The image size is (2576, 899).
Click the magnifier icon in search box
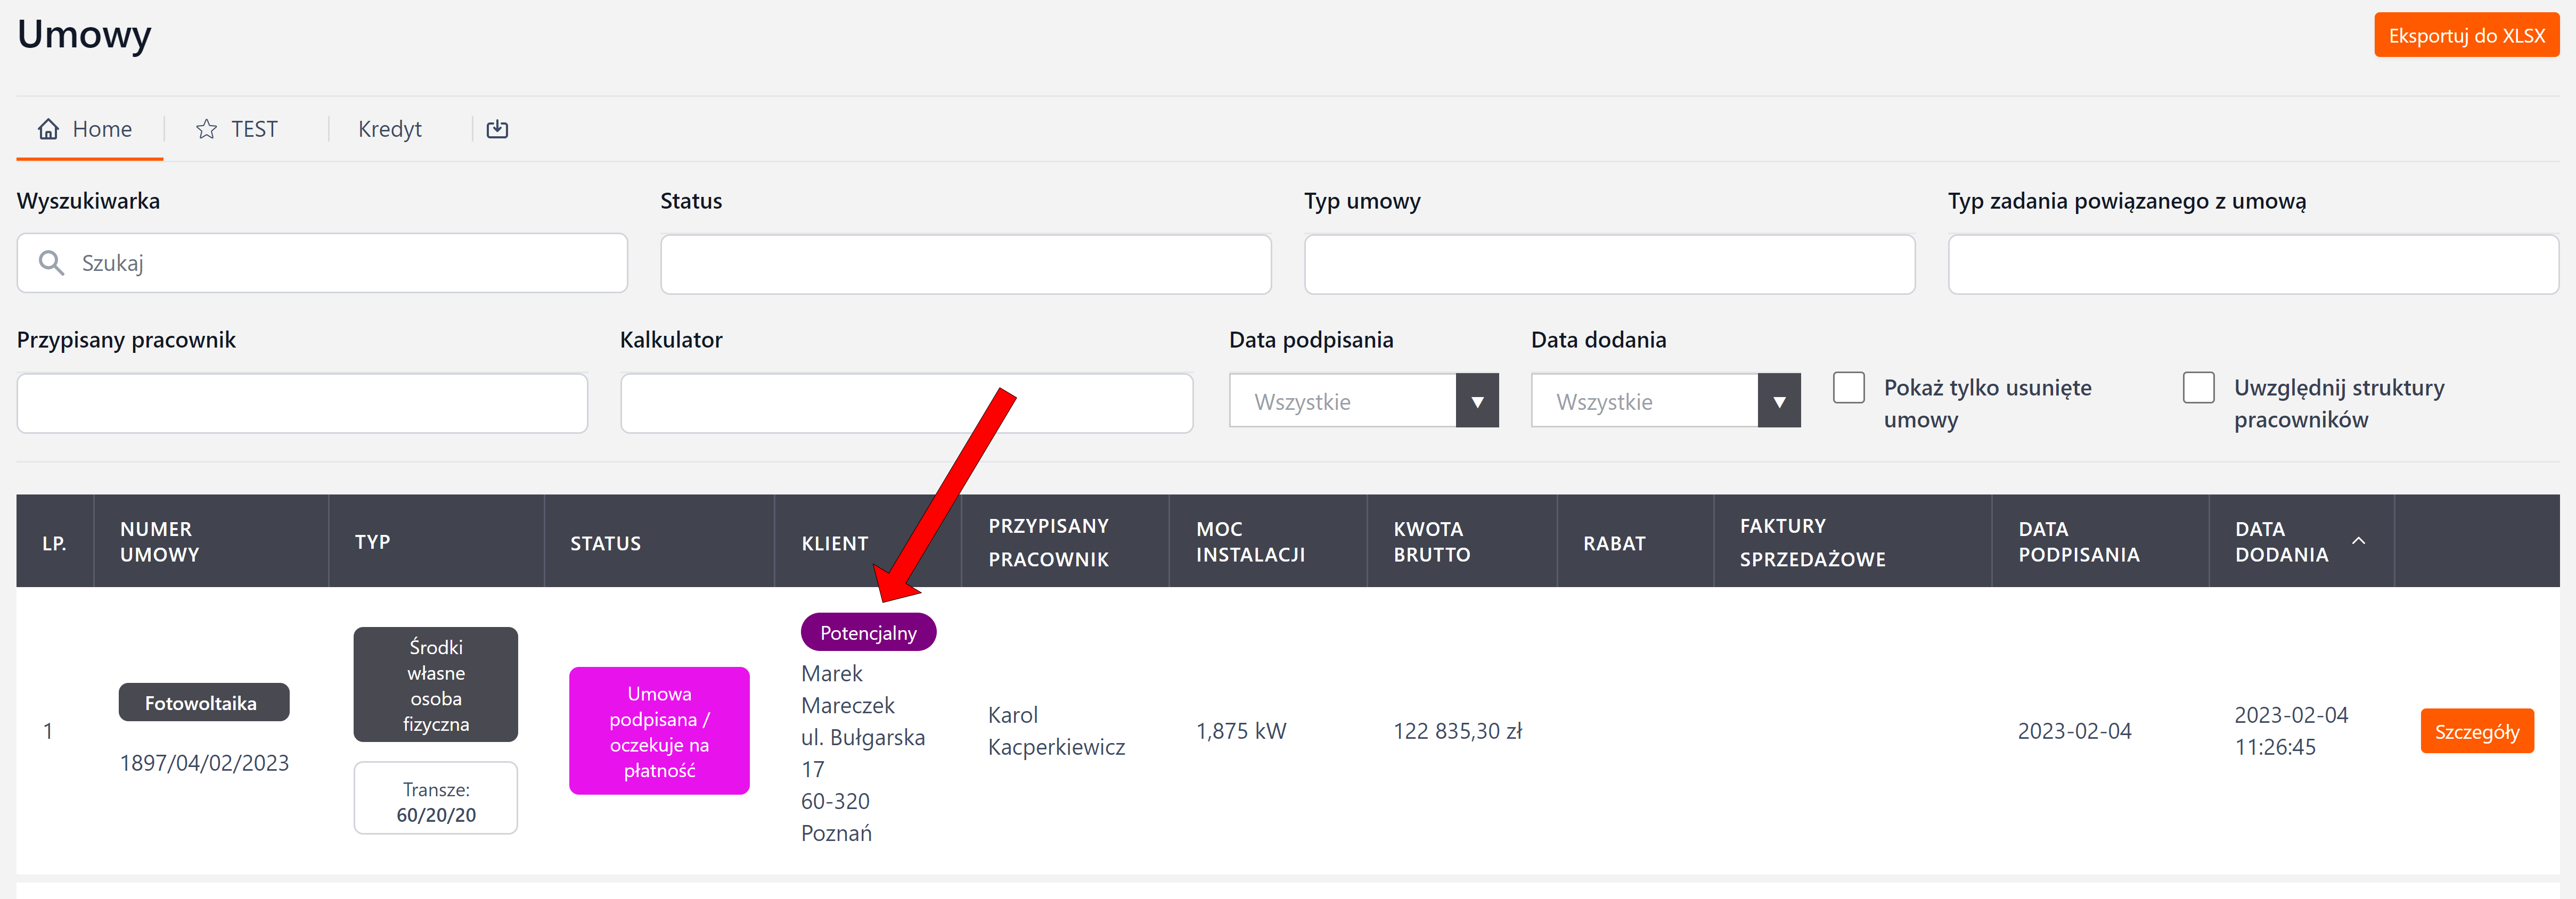51,263
